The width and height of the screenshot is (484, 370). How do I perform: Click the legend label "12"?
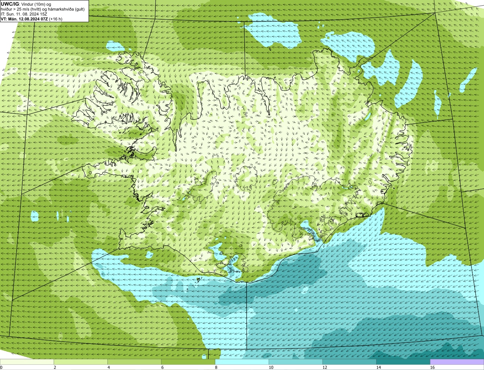[324, 367]
